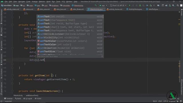Click the 66:24 cursor position indicator
The height and width of the screenshot is (103, 183).
[x=155, y=101]
